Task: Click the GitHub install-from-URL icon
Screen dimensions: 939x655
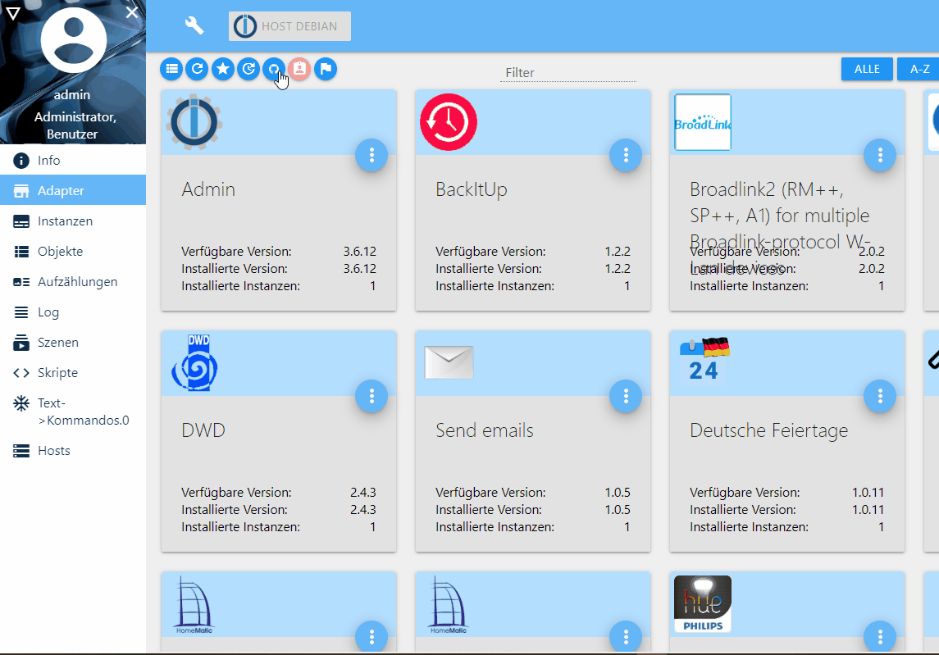Action: 274,69
